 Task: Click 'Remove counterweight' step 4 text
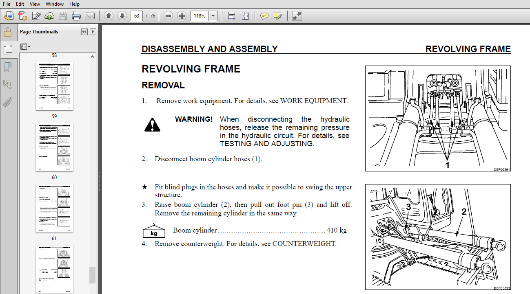tap(246, 244)
